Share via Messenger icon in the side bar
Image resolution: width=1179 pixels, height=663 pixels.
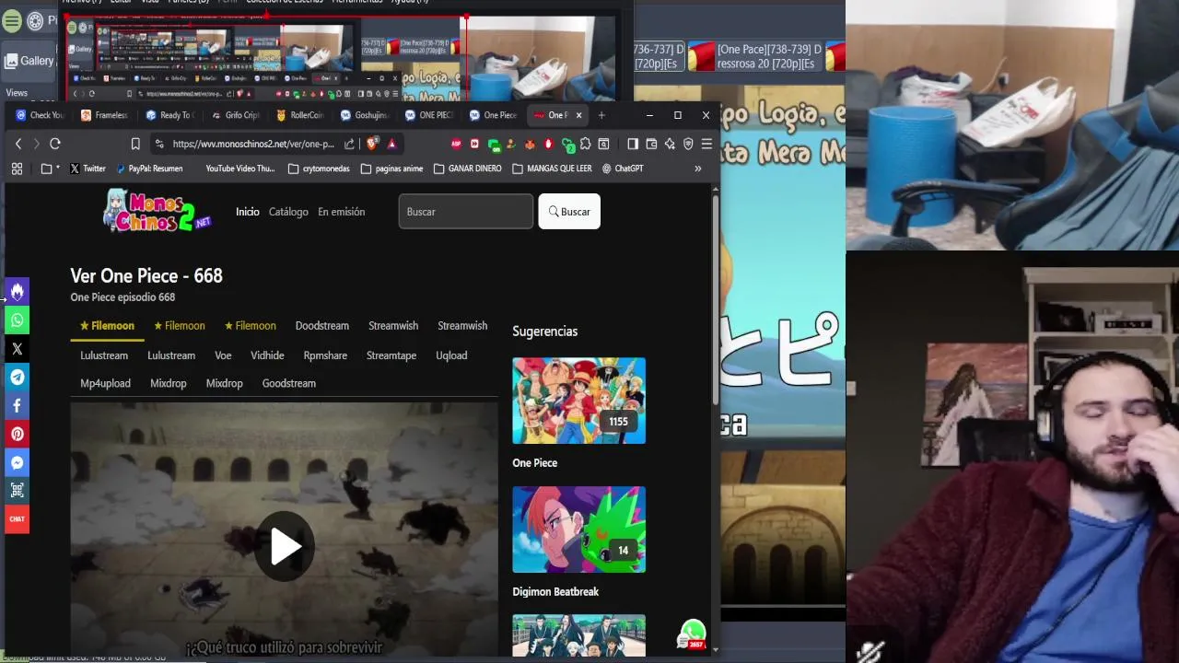17,462
